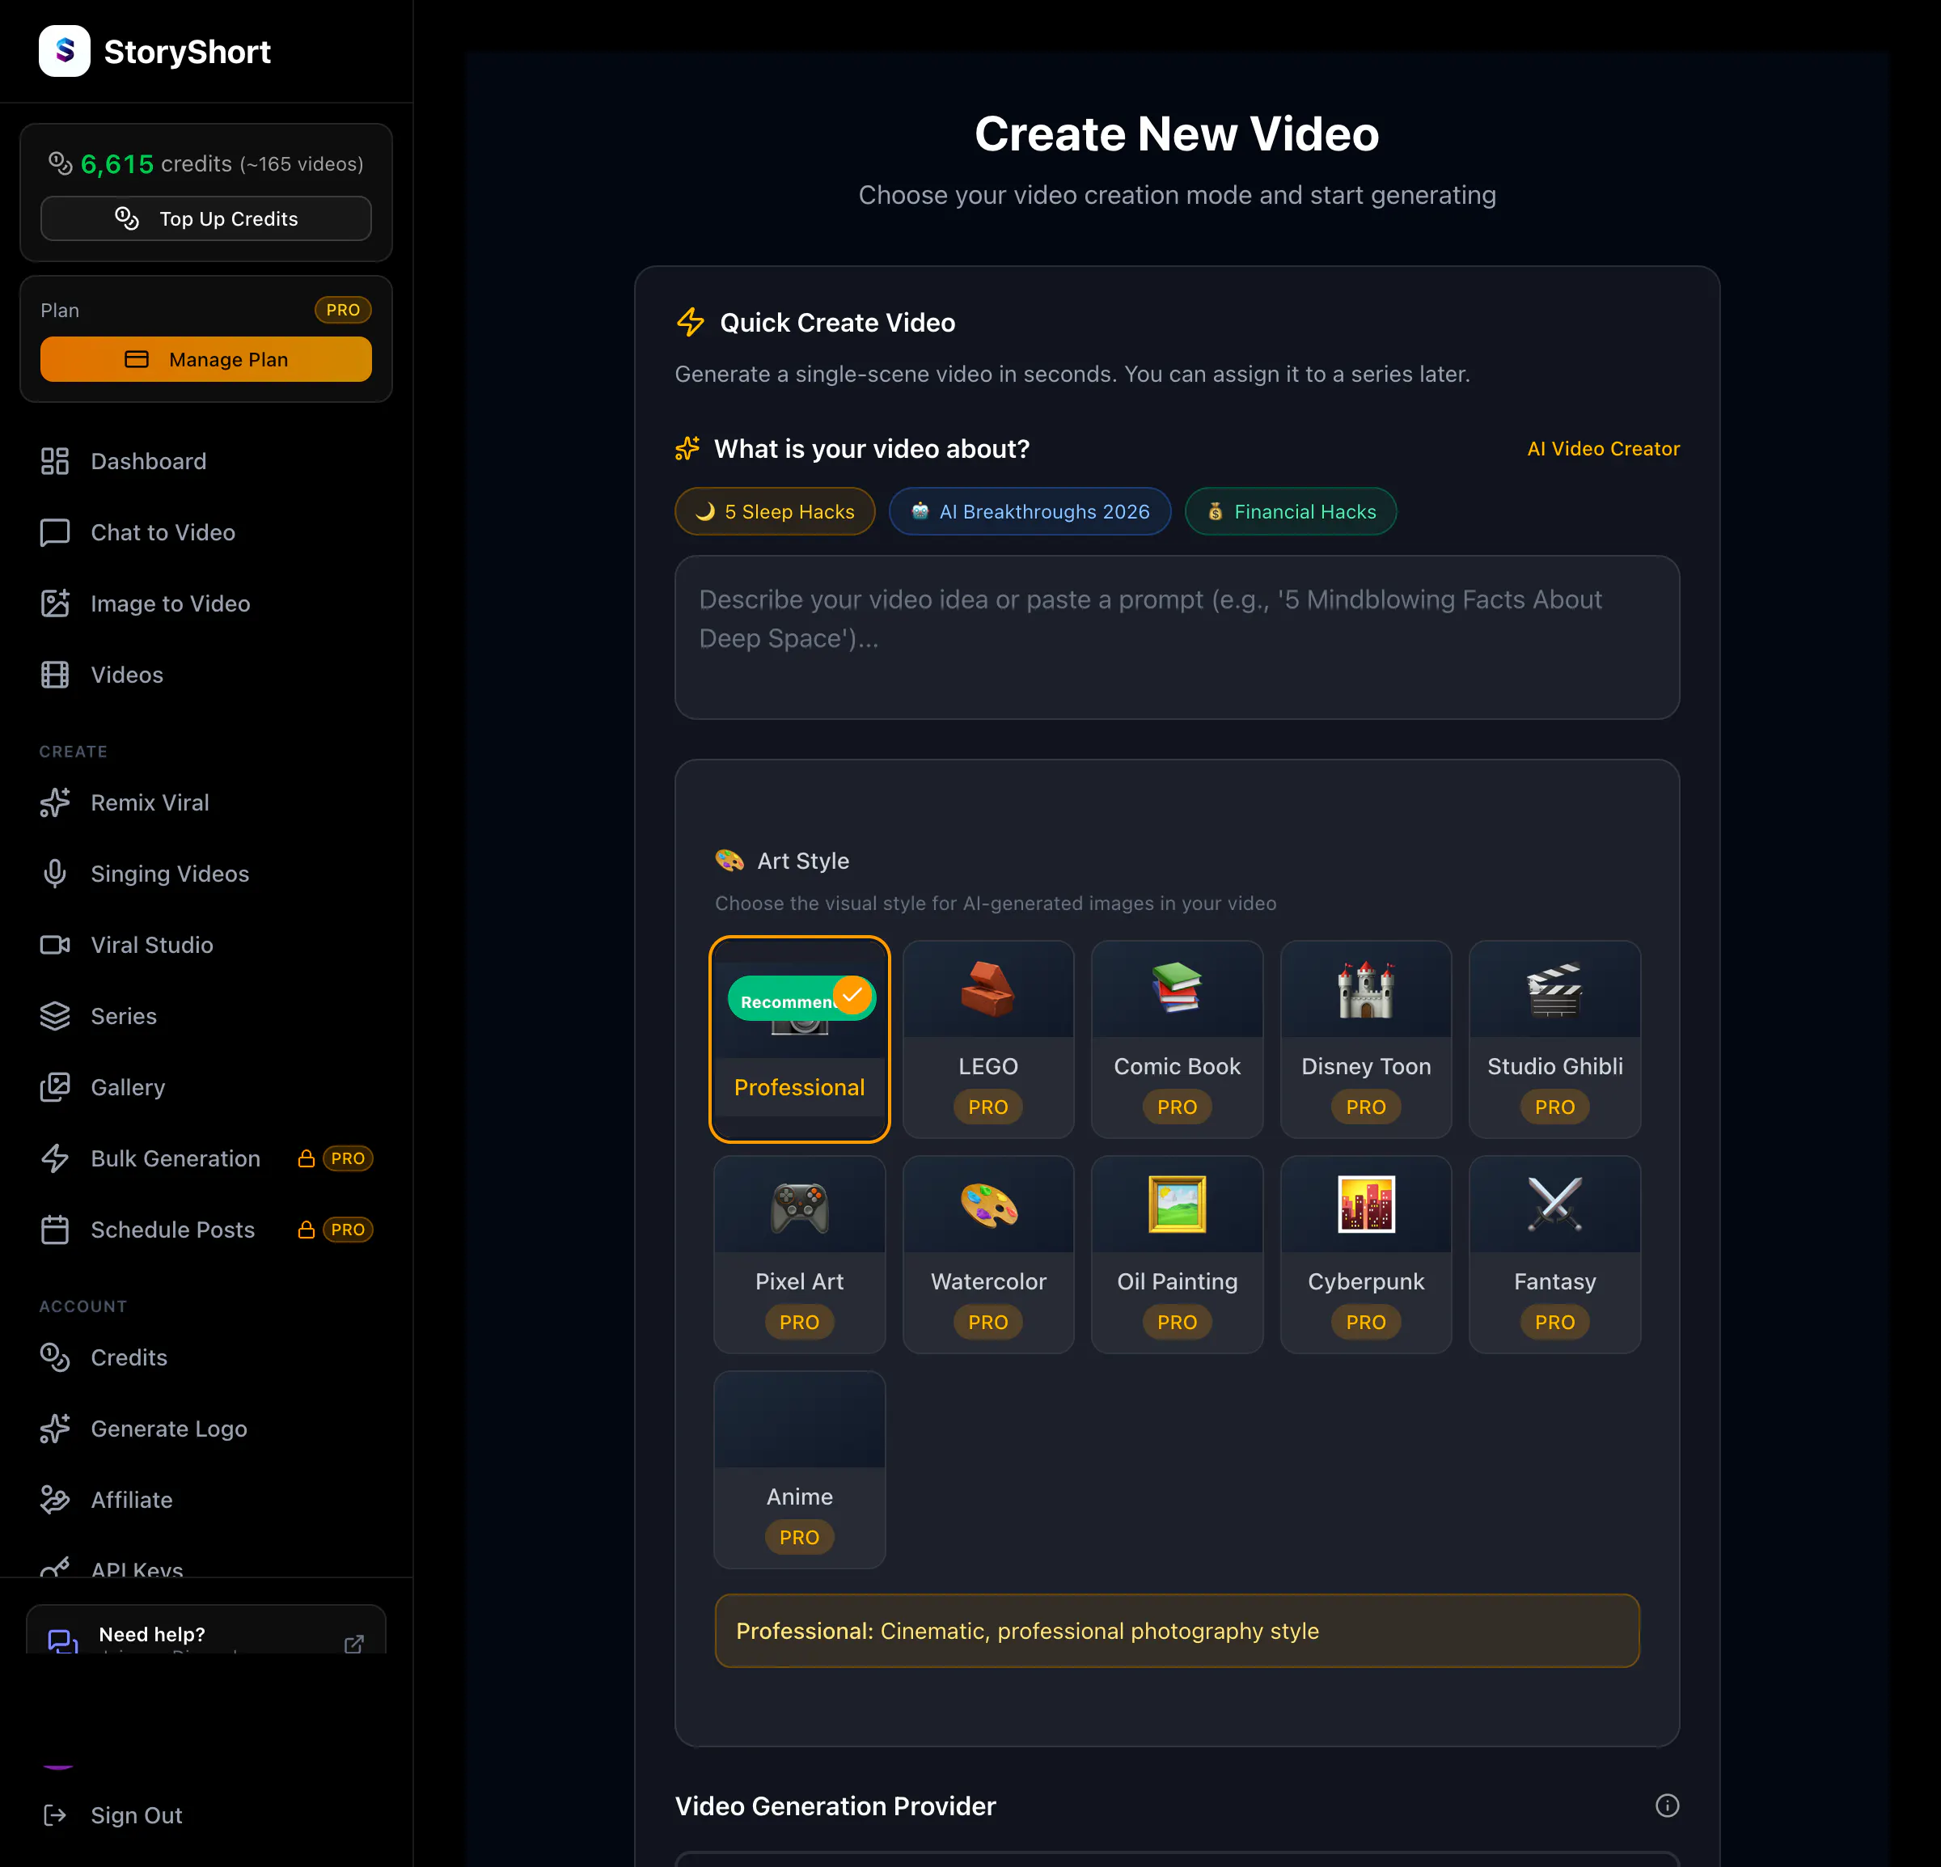Click the Art Style palette icon

pos(729,861)
